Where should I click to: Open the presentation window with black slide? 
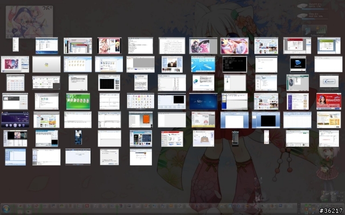pyautogui.click(x=266, y=120)
